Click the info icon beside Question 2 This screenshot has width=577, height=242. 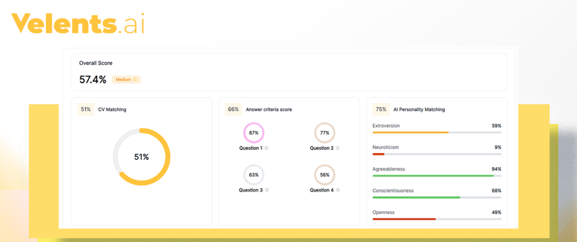pyautogui.click(x=338, y=148)
